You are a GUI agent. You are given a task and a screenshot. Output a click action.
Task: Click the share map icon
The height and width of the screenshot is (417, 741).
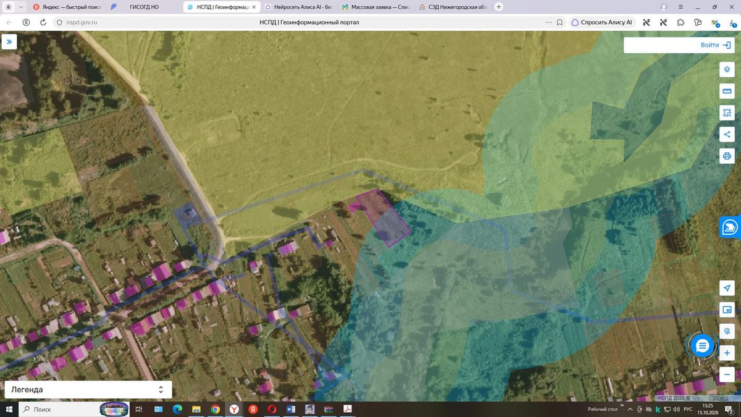(727, 134)
